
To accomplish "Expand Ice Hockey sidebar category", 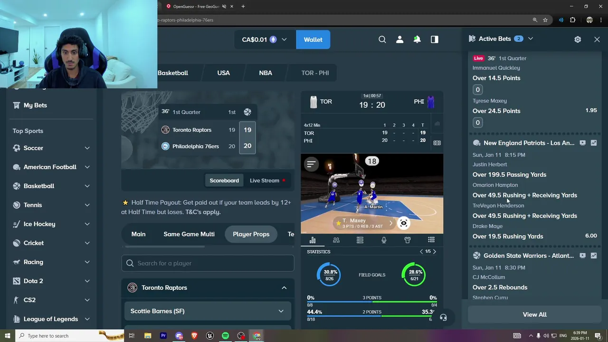I will [87, 224].
